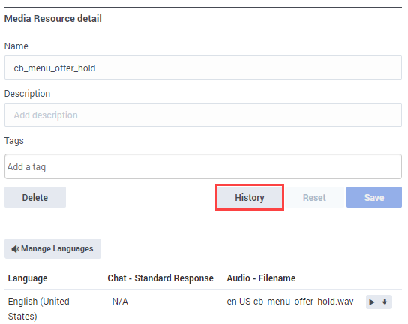Click the Chat - Standard Response column header
This screenshot has height=324, width=408.
tap(160, 278)
